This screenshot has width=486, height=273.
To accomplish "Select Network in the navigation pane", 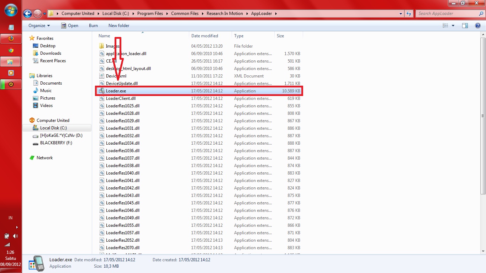I will 44,158.
